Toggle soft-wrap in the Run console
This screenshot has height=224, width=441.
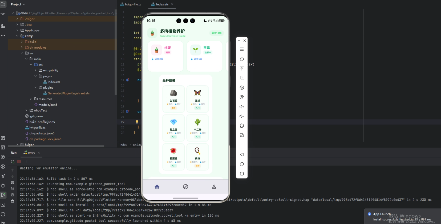pos(13,183)
